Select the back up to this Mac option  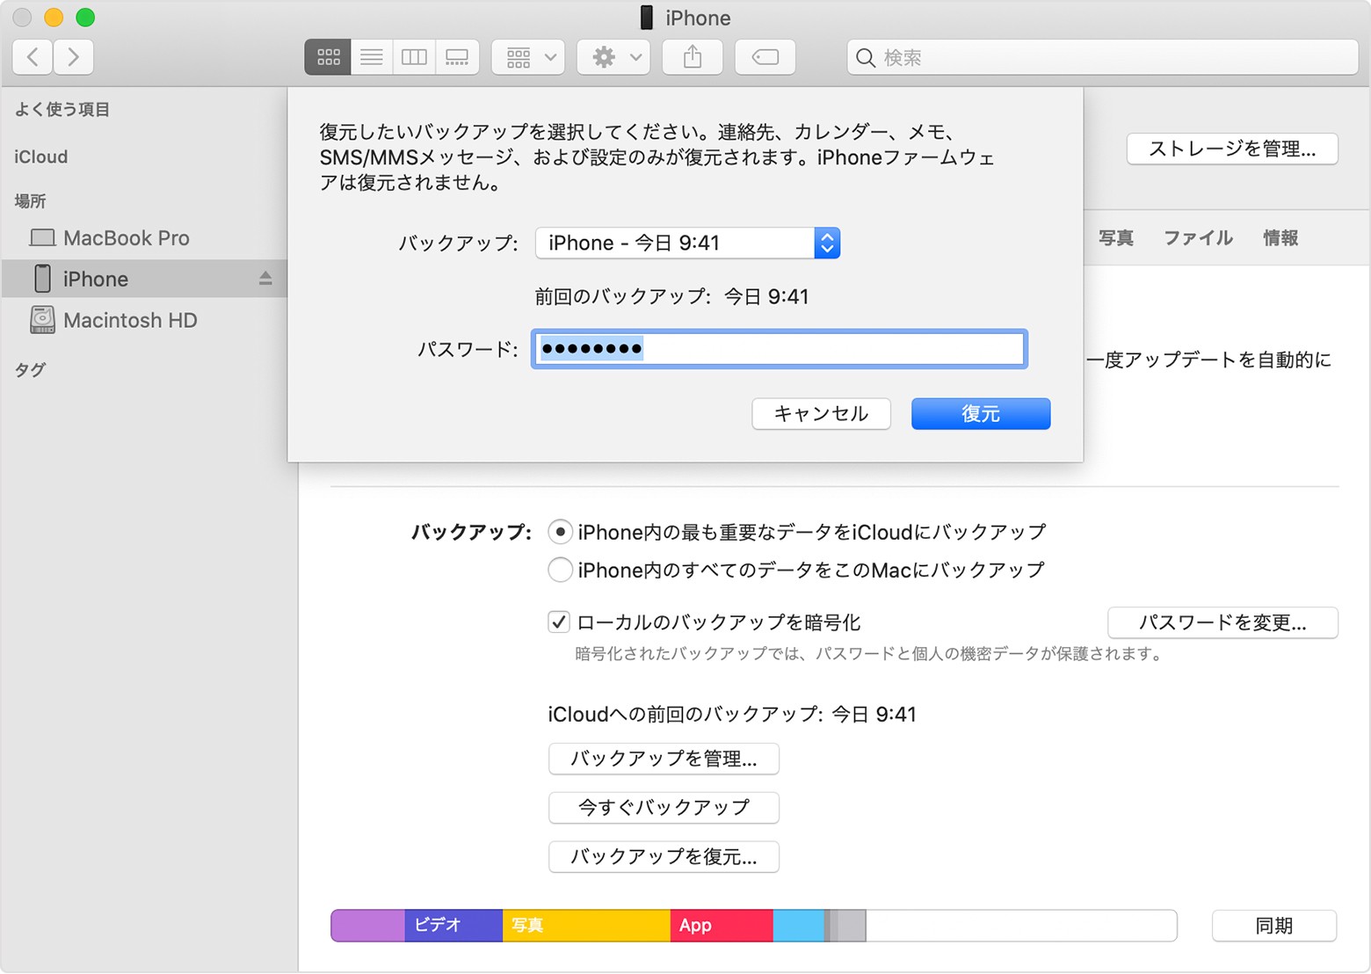[560, 571]
